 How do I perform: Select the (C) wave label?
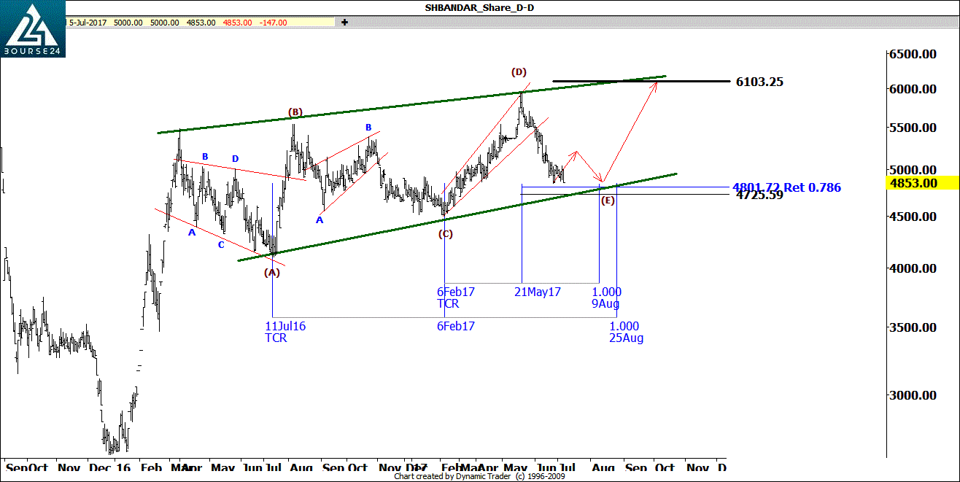(445, 234)
